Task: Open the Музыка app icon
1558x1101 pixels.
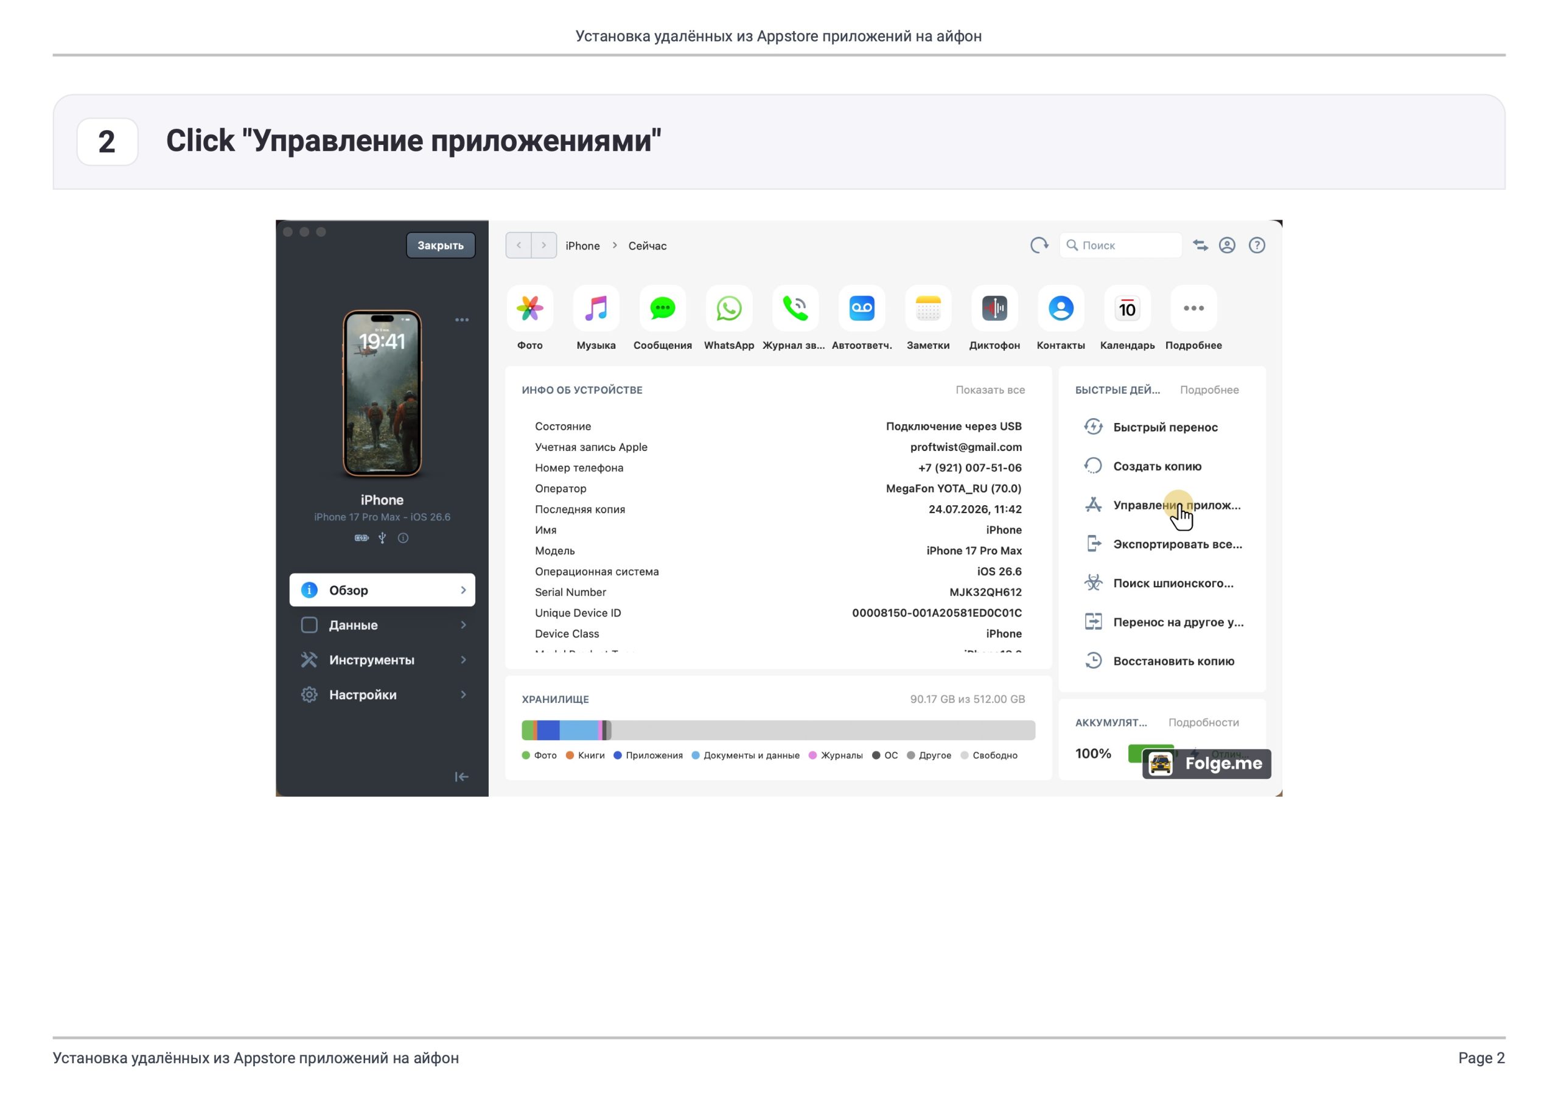Action: coord(596,308)
